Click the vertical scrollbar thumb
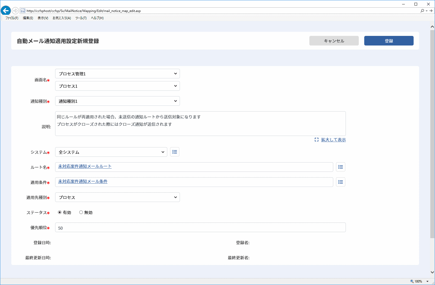The width and height of the screenshot is (435, 285). click(x=432, y=134)
